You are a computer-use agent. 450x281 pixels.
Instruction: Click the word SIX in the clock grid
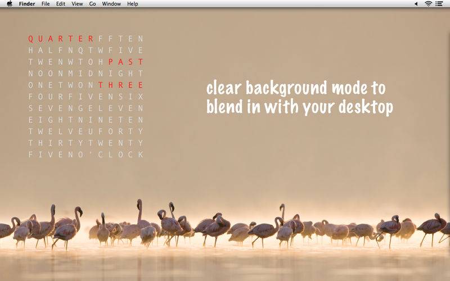130,97
